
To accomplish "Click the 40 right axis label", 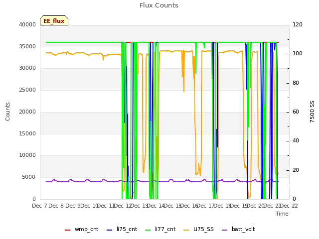I will [296, 141].
